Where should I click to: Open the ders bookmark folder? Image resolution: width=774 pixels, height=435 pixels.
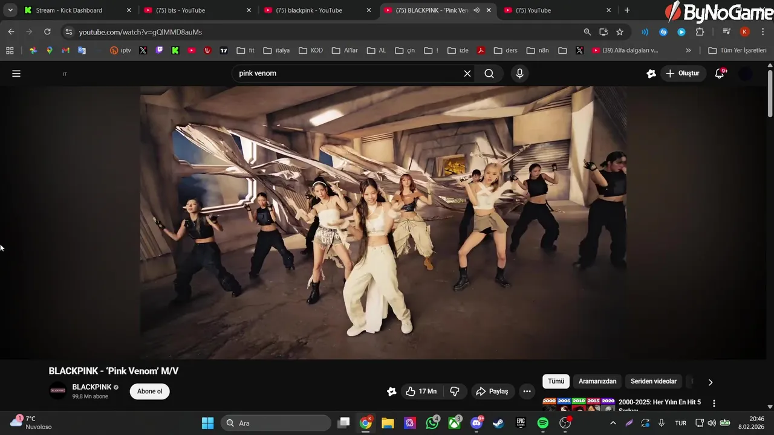point(506,51)
